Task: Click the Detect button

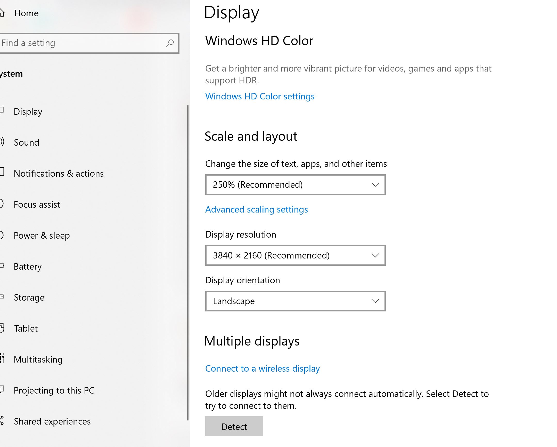Action: (x=234, y=427)
